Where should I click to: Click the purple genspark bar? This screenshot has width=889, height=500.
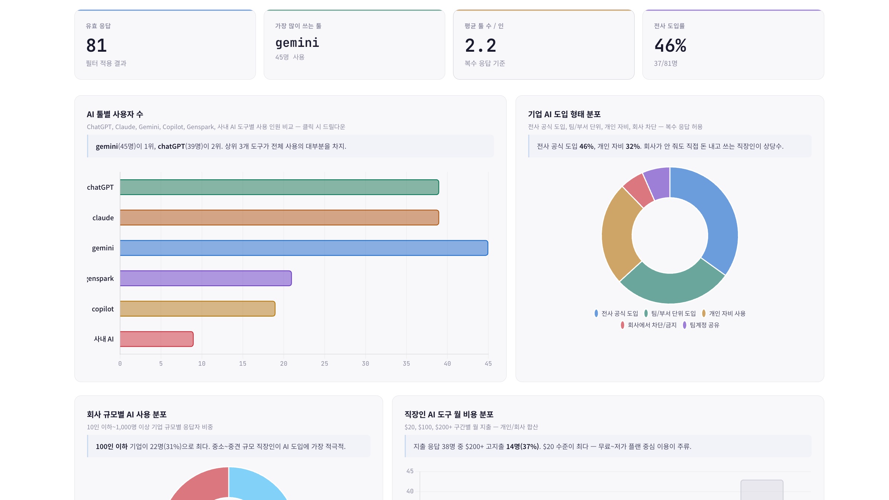click(206, 278)
